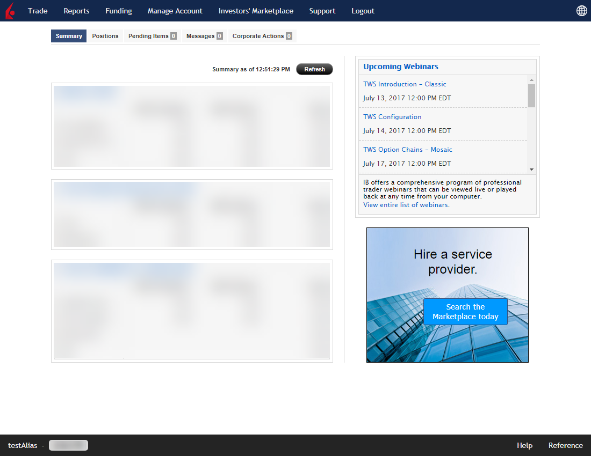Open the Funding menu
The image size is (591, 456).
point(119,11)
